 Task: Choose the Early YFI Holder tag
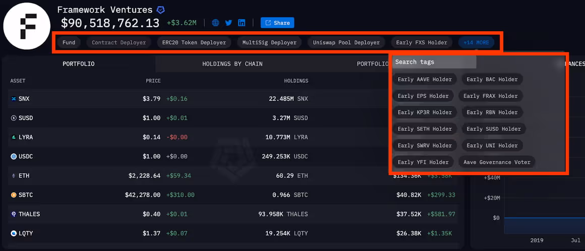point(423,162)
